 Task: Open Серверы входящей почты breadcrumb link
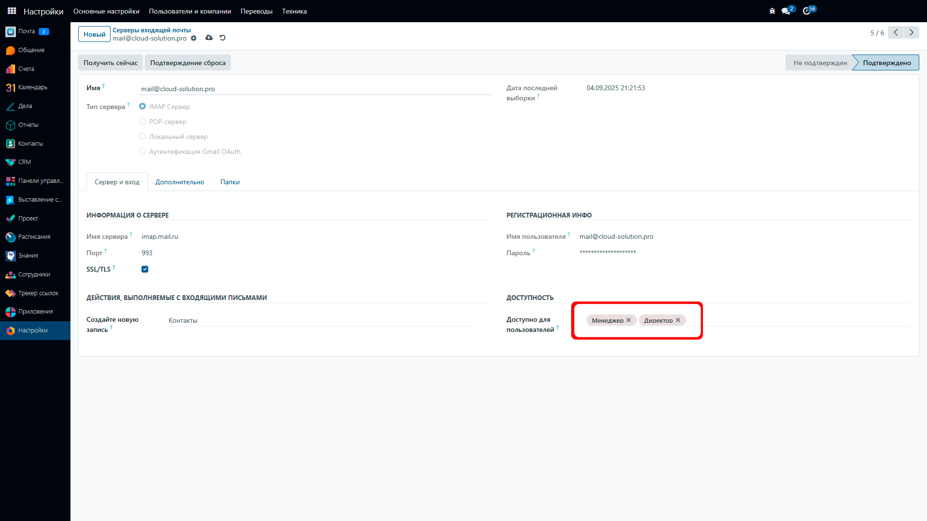point(152,30)
